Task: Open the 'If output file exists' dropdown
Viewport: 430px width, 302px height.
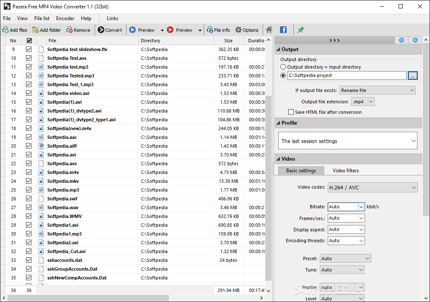Action: pos(378,90)
